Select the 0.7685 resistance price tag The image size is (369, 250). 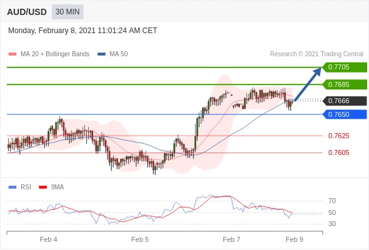(x=345, y=84)
